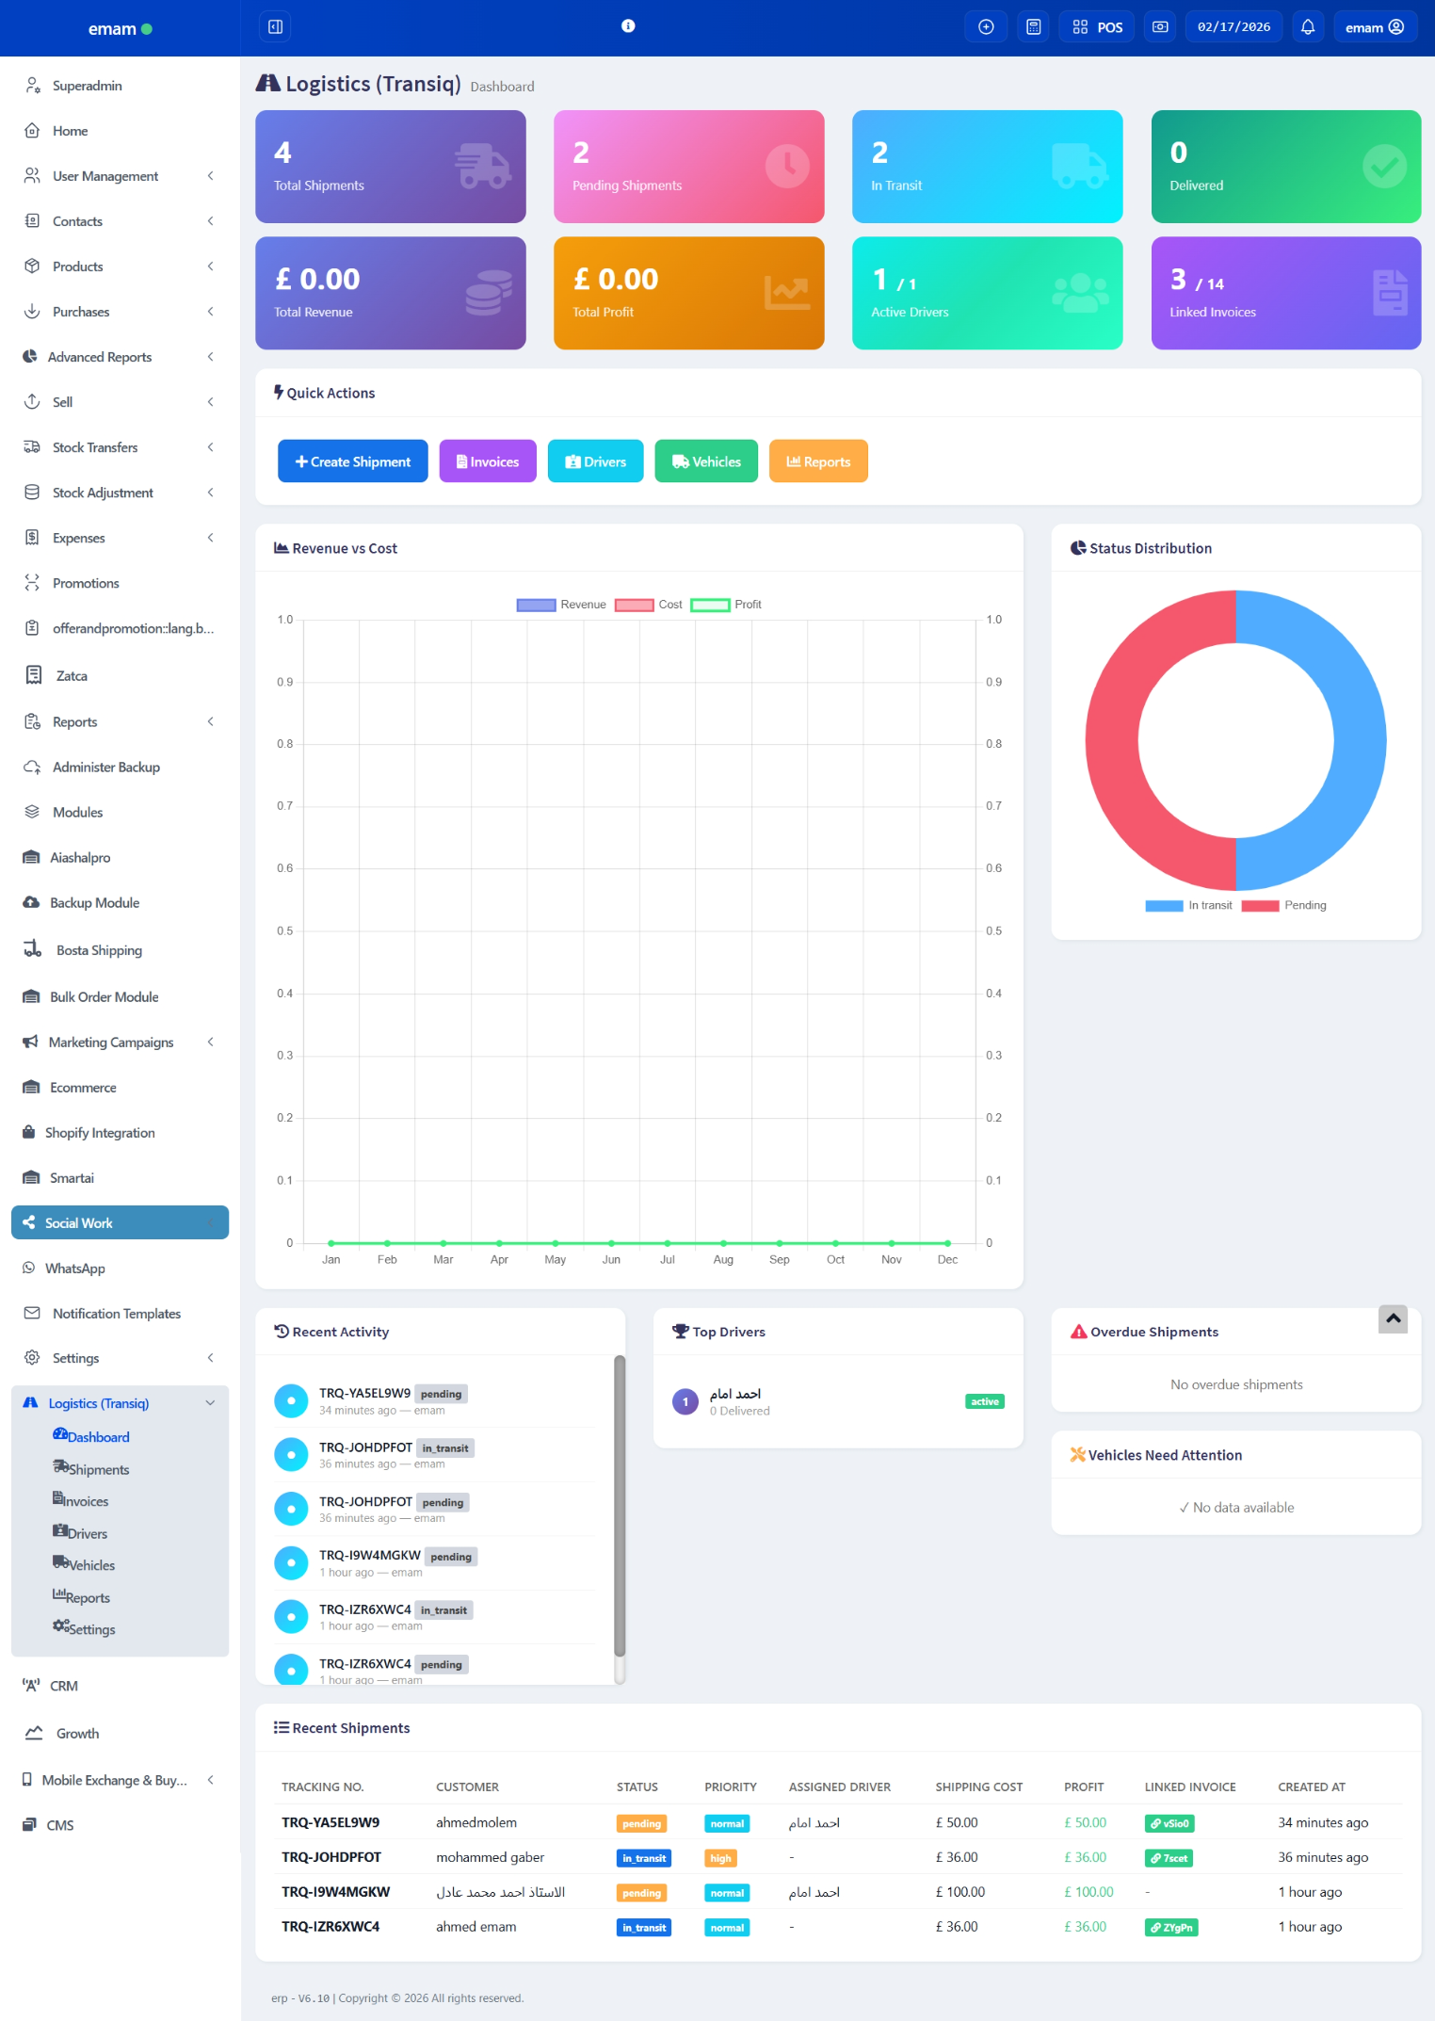1435x2021 pixels.
Task: Open the vSio0 linked invoice badge
Action: 1169,1823
